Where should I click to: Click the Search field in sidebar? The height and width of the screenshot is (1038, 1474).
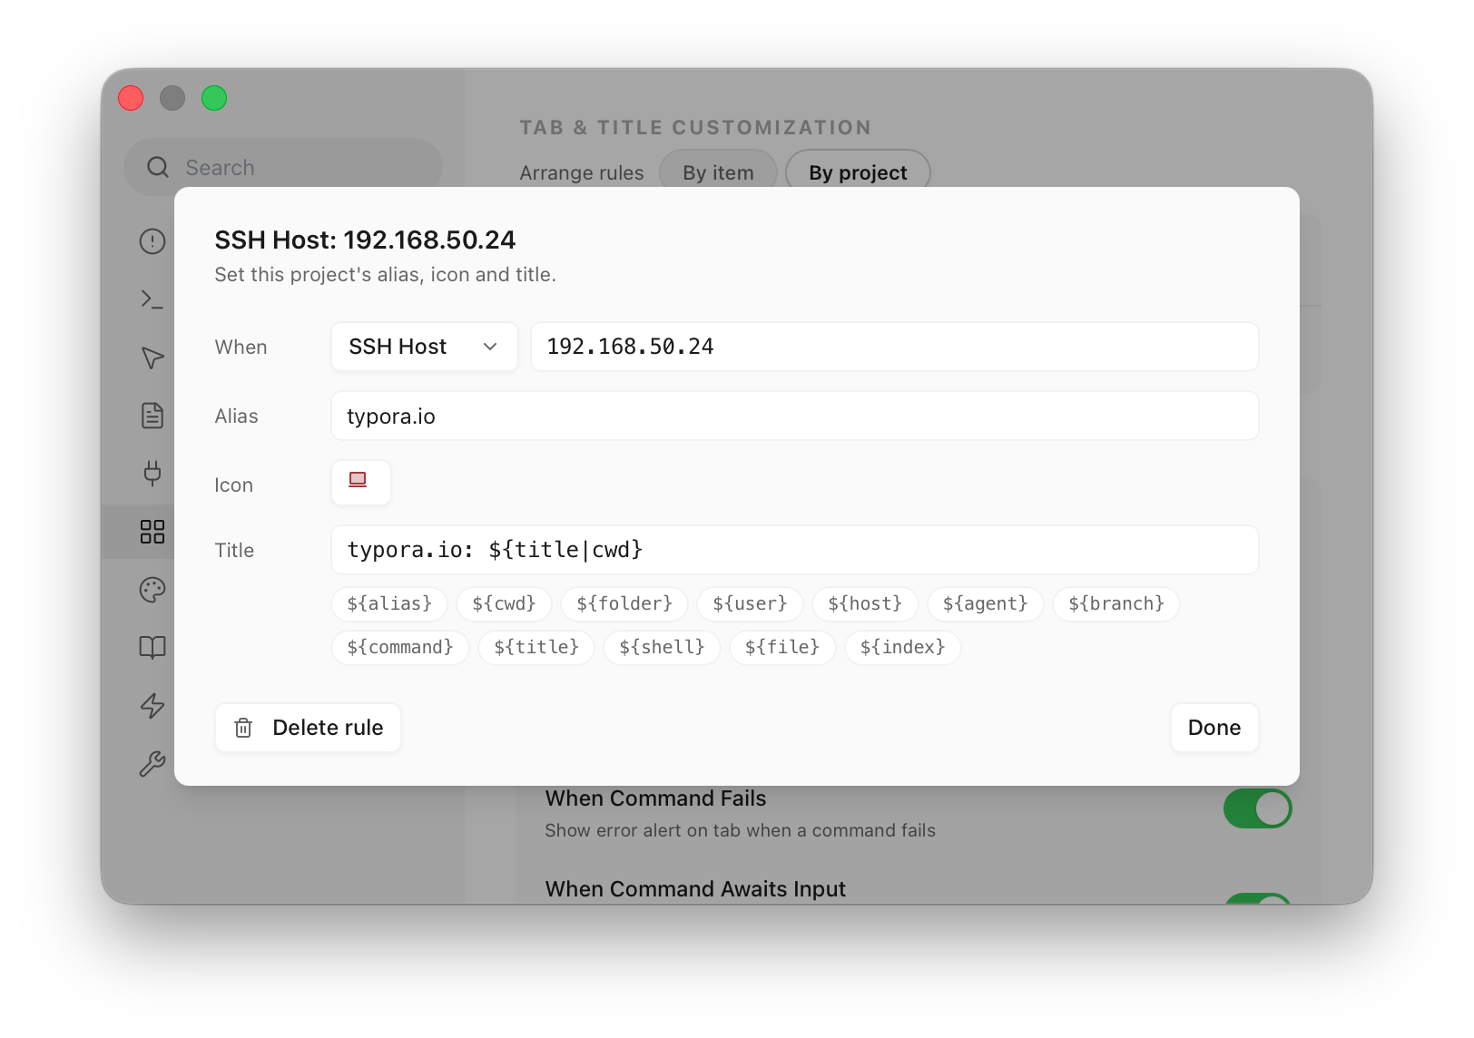[x=283, y=167]
